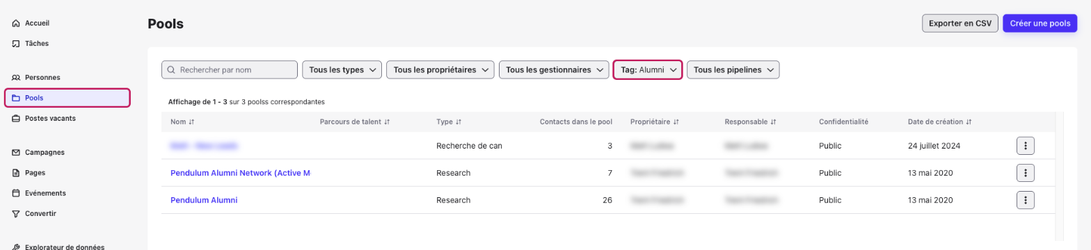The image size is (1091, 250).
Task: Click the Convertir funnel icon
Action: [16, 213]
